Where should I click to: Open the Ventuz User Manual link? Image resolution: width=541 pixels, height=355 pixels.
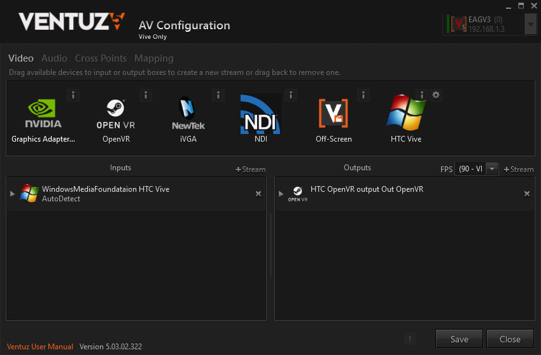coord(40,347)
